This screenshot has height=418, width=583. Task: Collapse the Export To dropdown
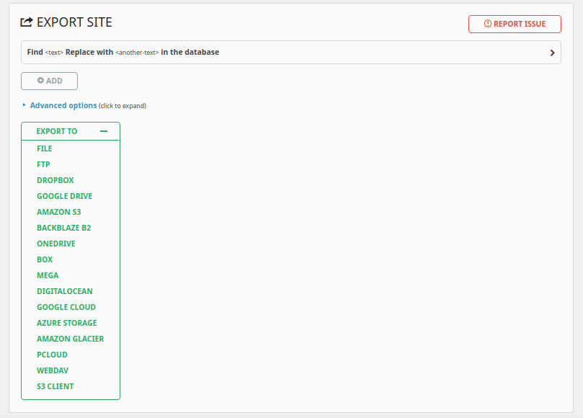(x=57, y=131)
